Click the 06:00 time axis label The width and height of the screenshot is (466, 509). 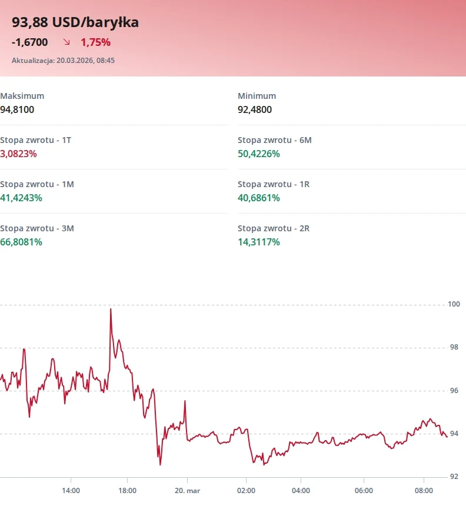(364, 490)
